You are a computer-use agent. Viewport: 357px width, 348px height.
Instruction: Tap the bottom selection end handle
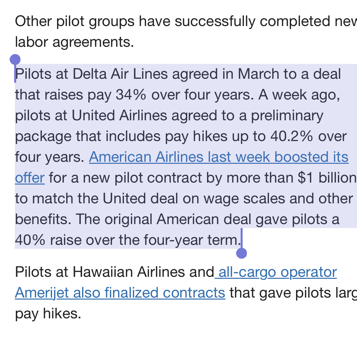(242, 253)
